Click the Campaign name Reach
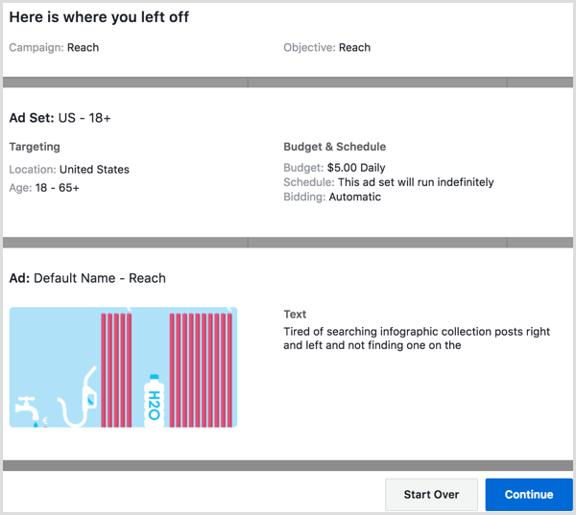Screen dimensions: 576x515 pos(83,47)
